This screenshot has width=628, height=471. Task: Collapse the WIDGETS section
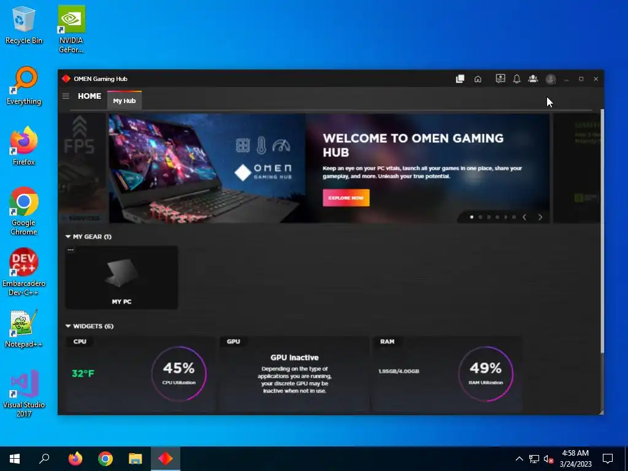(x=68, y=326)
